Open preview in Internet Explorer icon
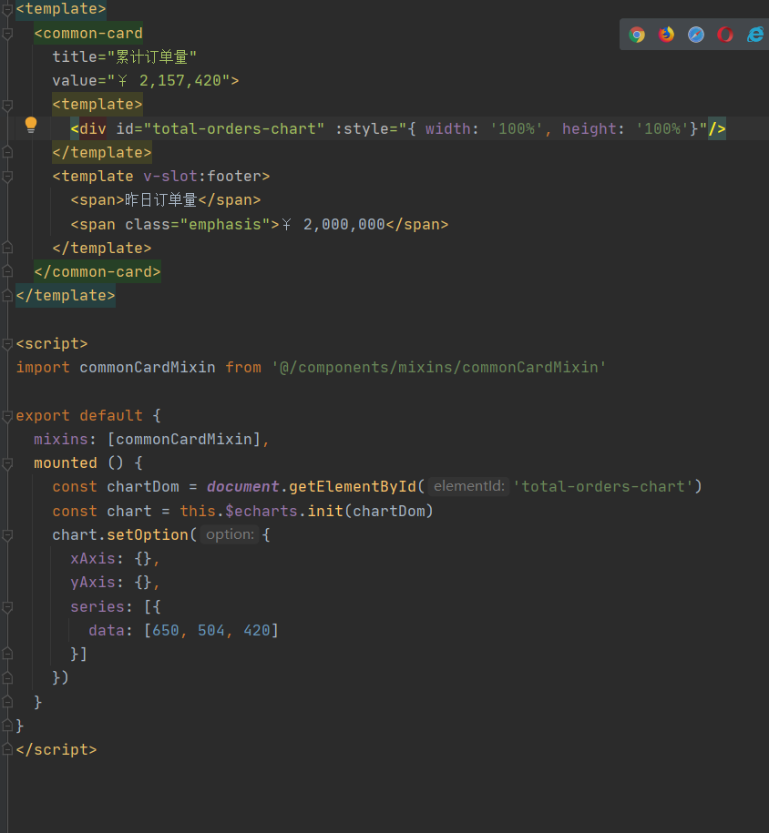The width and height of the screenshot is (769, 833). [755, 35]
